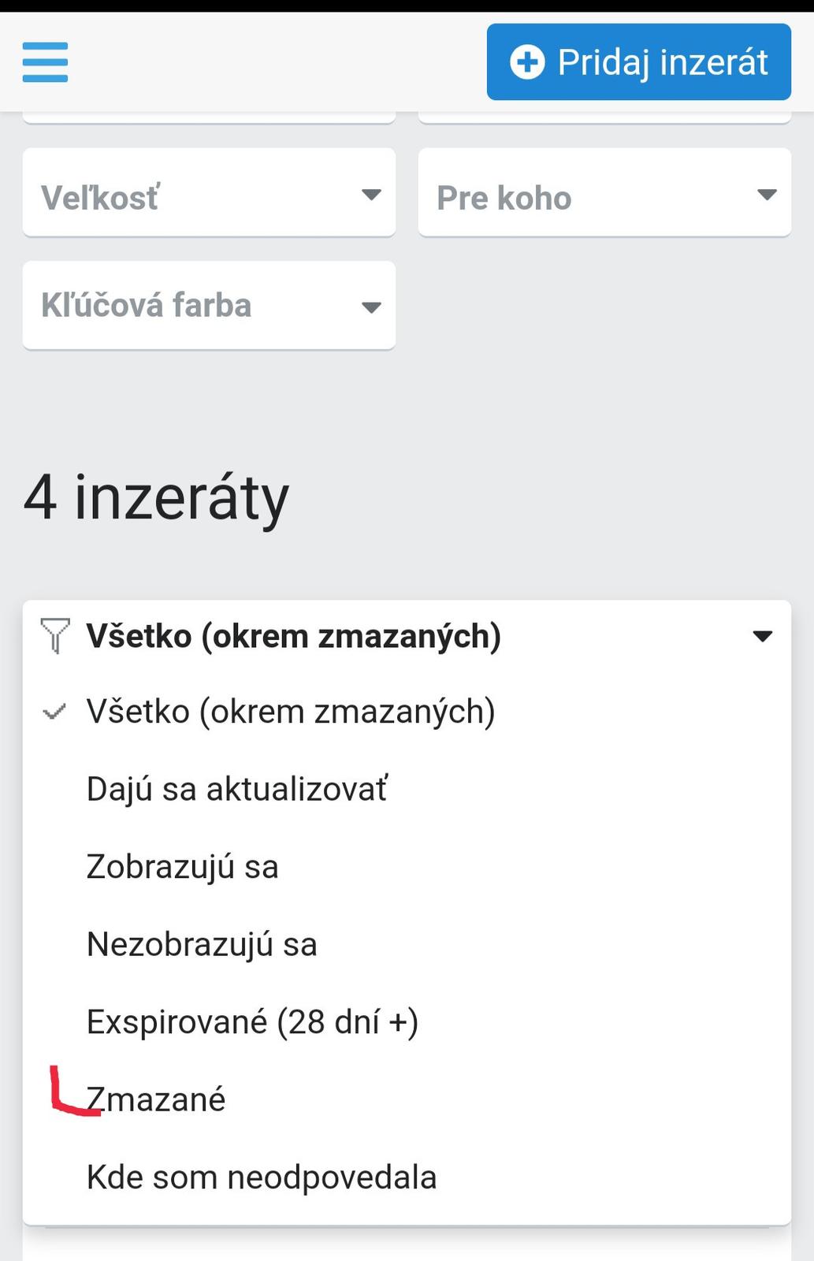Open the Pre koho dropdown
Image resolution: width=814 pixels, height=1261 pixels.
(604, 192)
